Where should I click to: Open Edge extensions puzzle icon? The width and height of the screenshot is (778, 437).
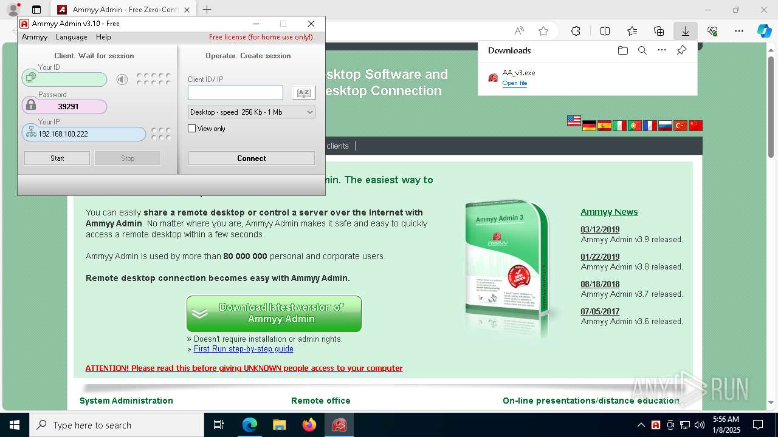click(576, 31)
